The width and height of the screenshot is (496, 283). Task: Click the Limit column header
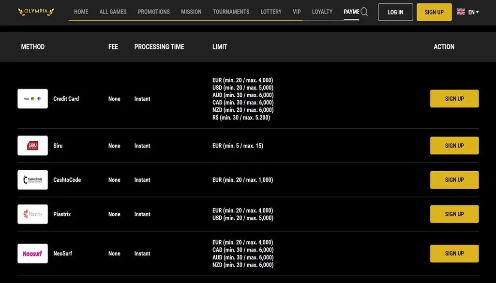pyautogui.click(x=220, y=47)
